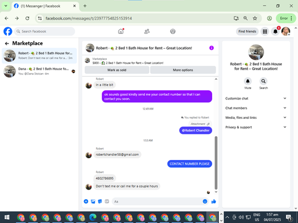The width and height of the screenshot is (298, 223).
Task: Open the tab search dropdown arrow
Action: click(x=6, y=6)
